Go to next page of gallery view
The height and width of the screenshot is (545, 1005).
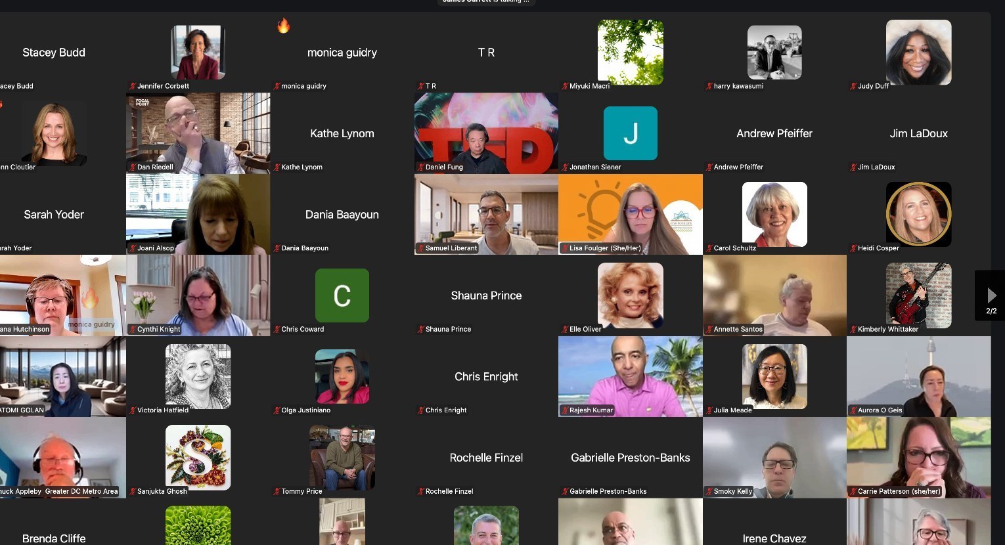click(991, 295)
